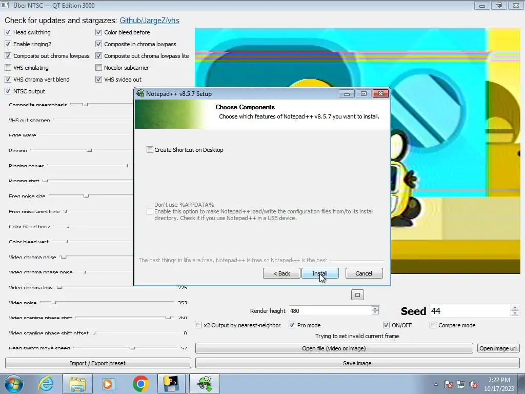The image size is (525, 394).
Task: Close the Notepad++ setup dialog
Action: 380,94
